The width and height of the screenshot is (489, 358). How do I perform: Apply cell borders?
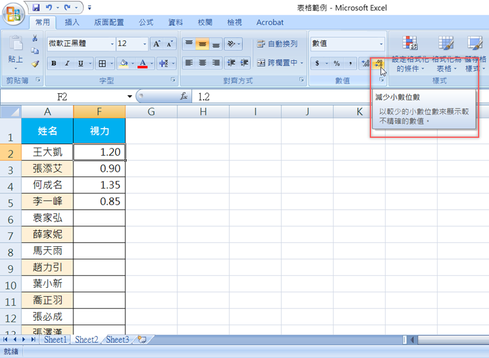[102, 63]
